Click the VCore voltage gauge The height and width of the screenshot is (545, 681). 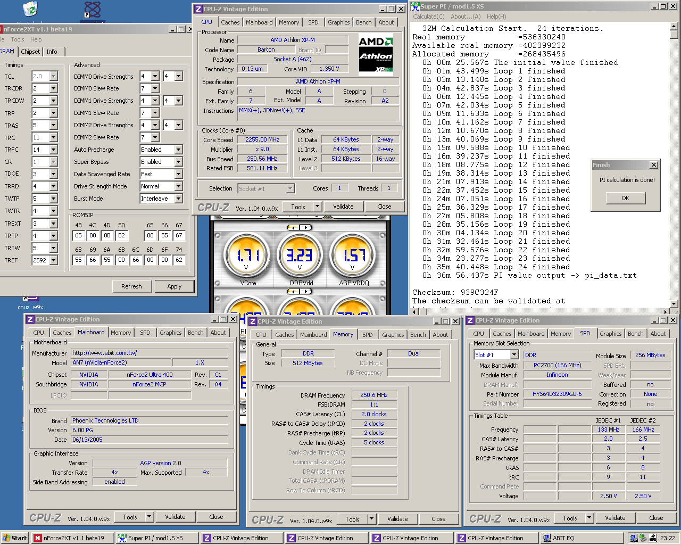tap(247, 256)
